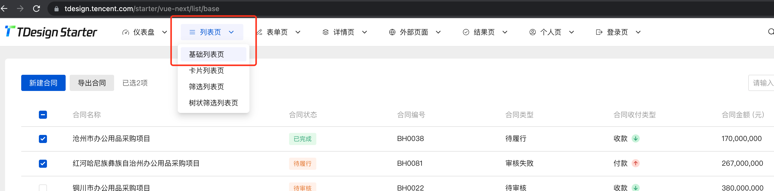Click the 结果页 checkmark icon
774x191 pixels.
(x=466, y=32)
